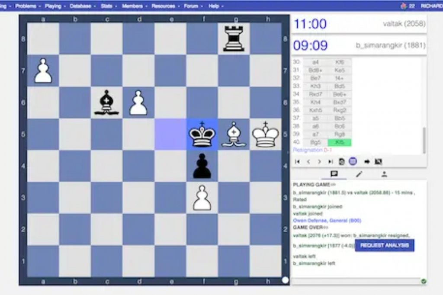This screenshot has height=295, width=443.
Task: Step forward one move
Action: coord(319,162)
